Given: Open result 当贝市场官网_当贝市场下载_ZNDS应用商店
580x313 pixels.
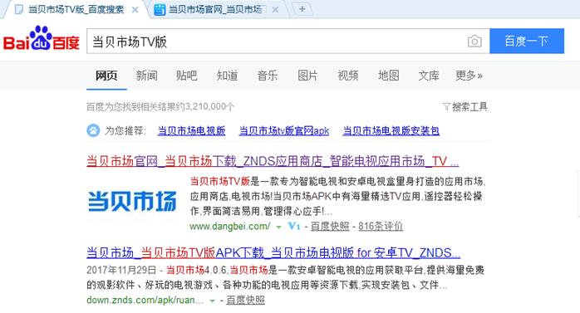Looking at the screenshot, I should coord(273,161).
